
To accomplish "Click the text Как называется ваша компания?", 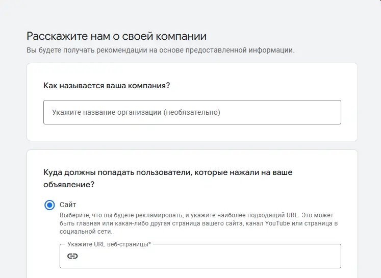I will coord(107,86).
